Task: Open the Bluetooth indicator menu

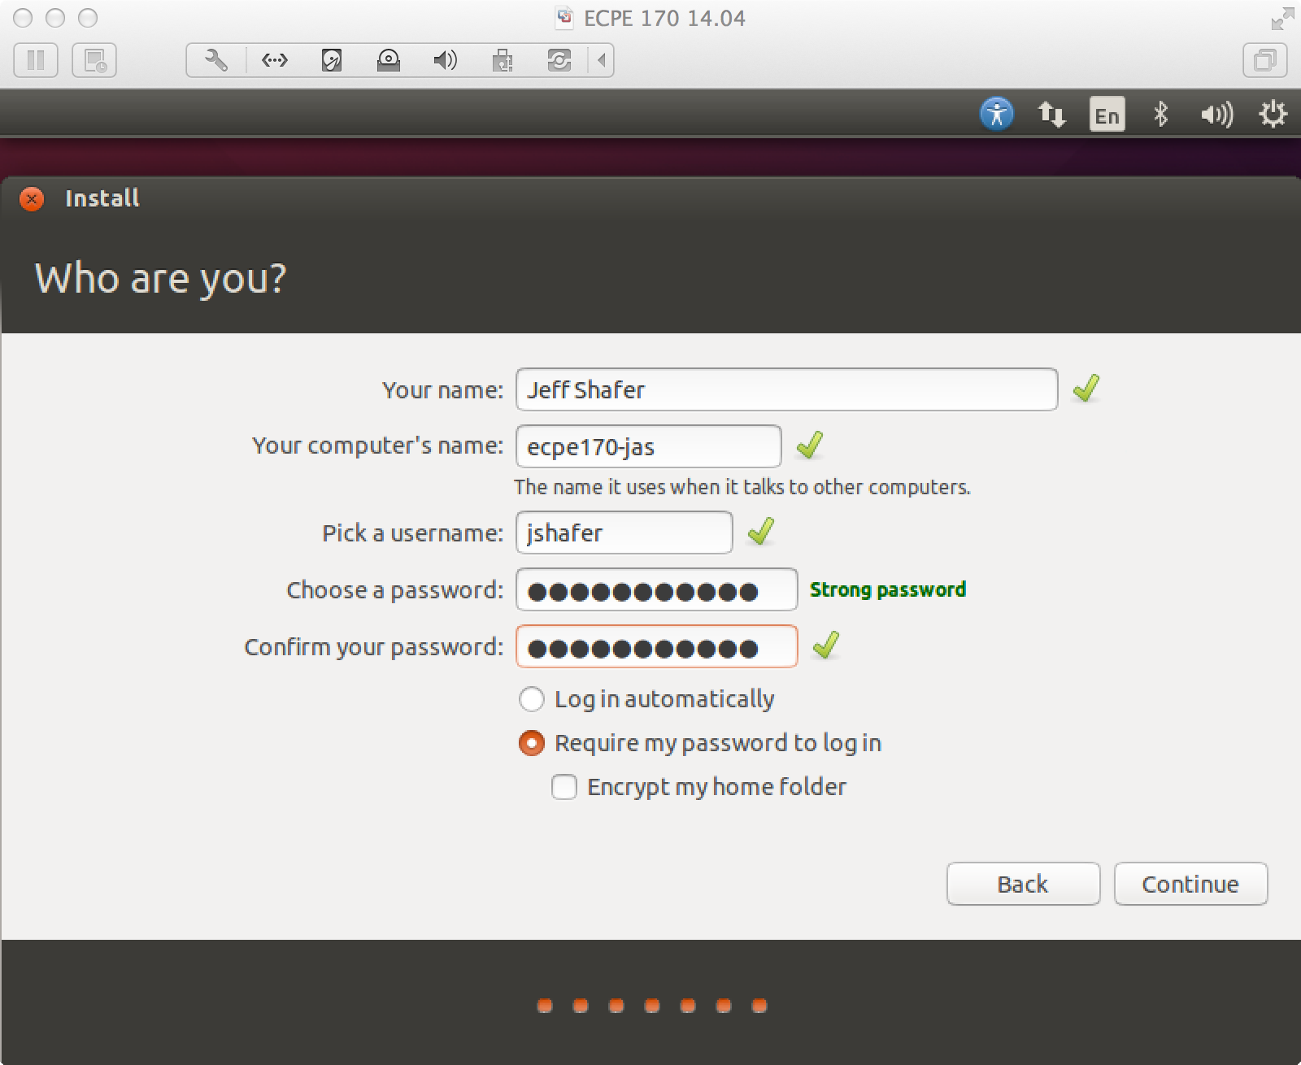Action: tap(1161, 114)
